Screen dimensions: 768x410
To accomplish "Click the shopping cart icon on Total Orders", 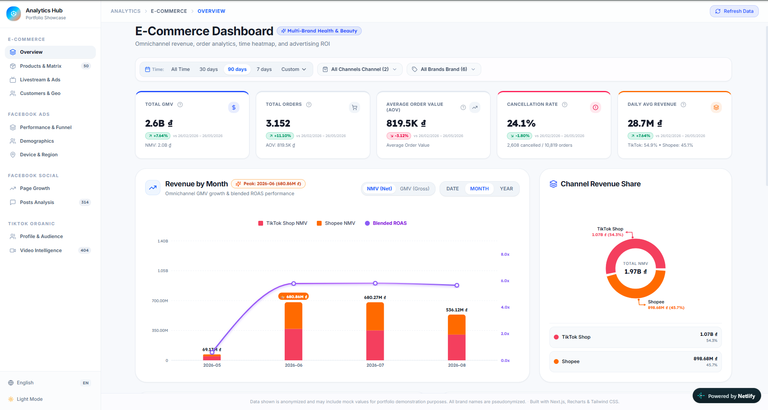I will click(x=355, y=107).
